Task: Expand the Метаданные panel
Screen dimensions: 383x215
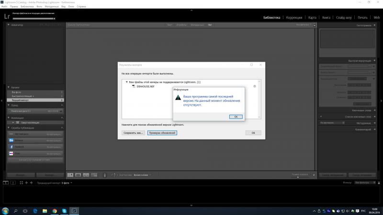Action: pos(374,123)
